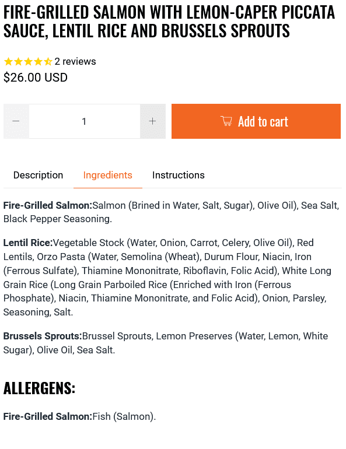The height and width of the screenshot is (449, 346).
Task: Click the ALLERGENS heading
Action: click(x=39, y=388)
